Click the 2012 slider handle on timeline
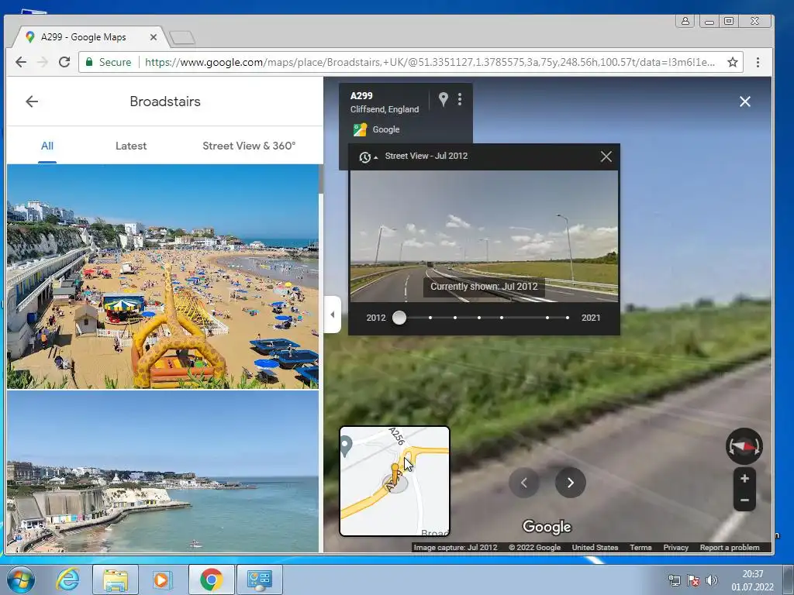The image size is (794, 595). [399, 318]
